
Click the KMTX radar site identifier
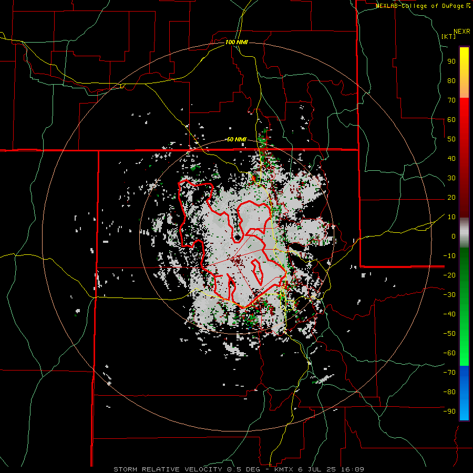click(x=285, y=469)
